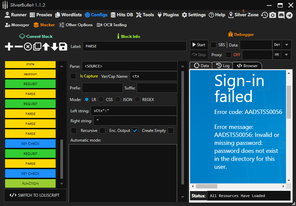Open the debugger Data tab
Screen dimensions: 296x206
pyautogui.click(x=201, y=66)
